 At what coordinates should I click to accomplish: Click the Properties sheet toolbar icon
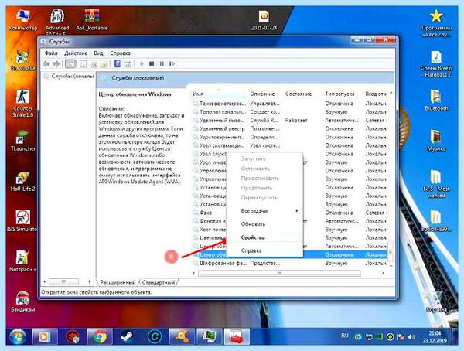tap(84, 63)
